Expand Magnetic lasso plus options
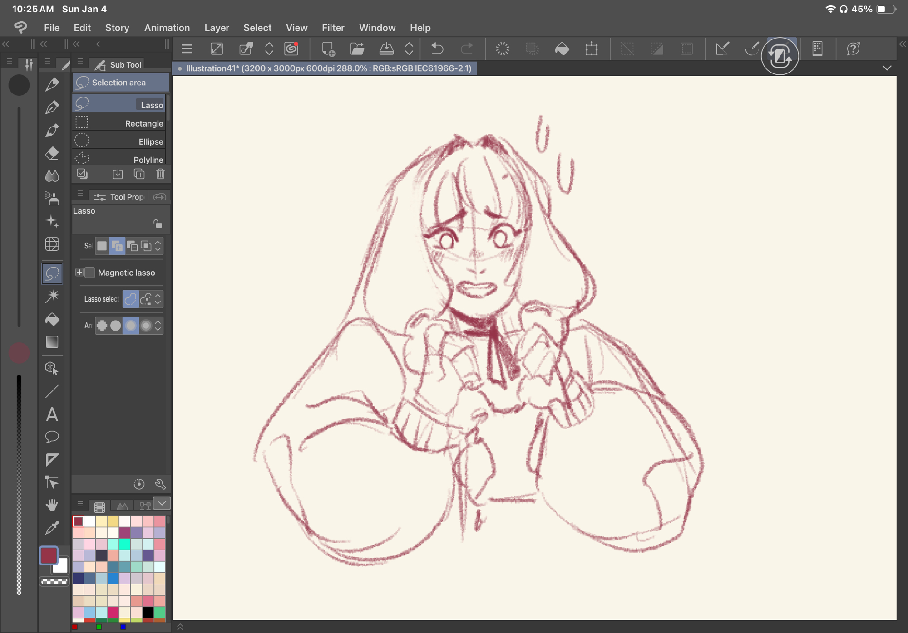Image resolution: width=908 pixels, height=633 pixels. (79, 273)
